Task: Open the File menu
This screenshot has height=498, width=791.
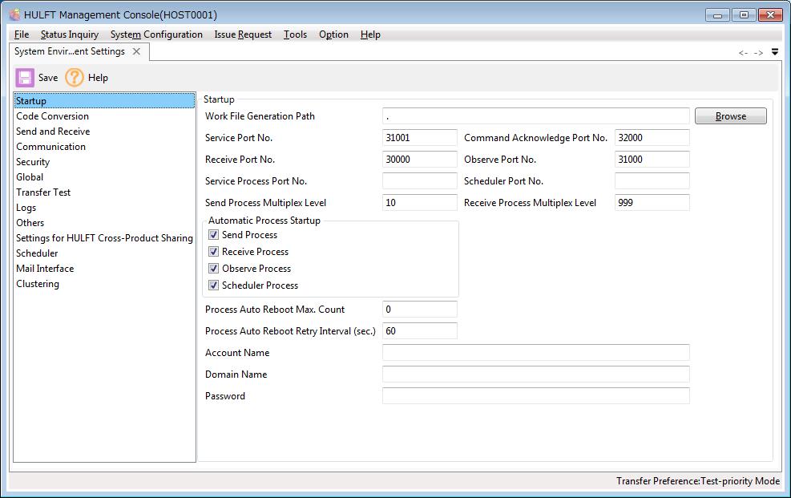Action: click(22, 34)
